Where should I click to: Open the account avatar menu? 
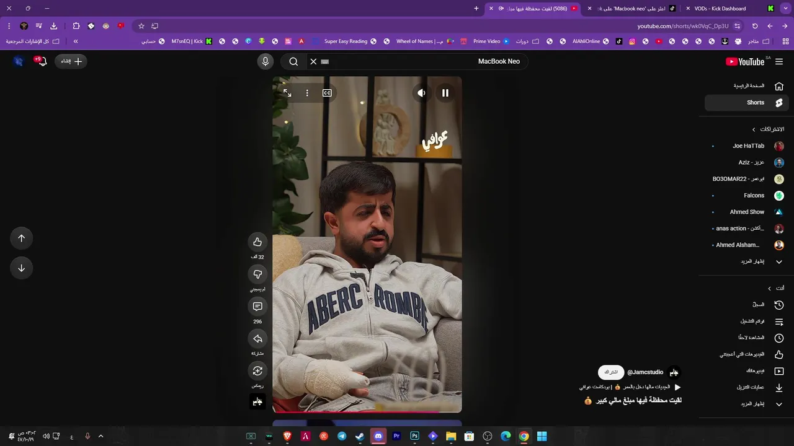(x=18, y=61)
